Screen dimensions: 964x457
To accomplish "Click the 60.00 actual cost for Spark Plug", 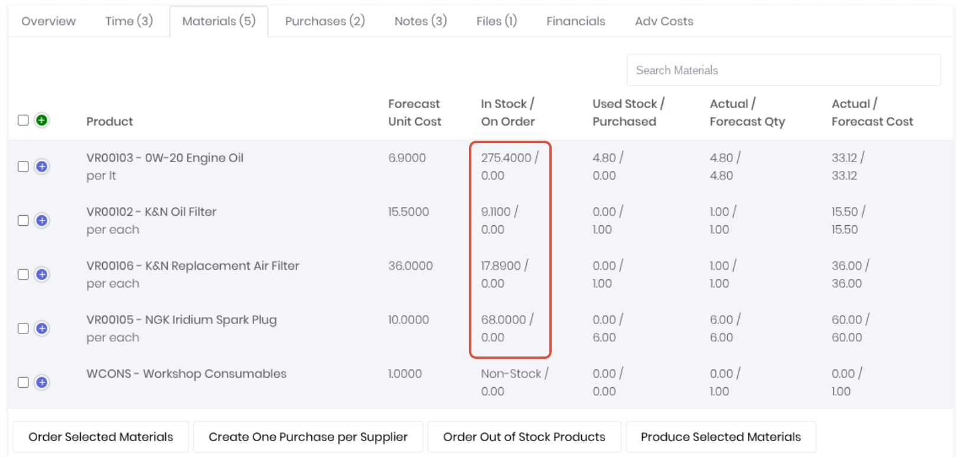I will [x=846, y=320].
